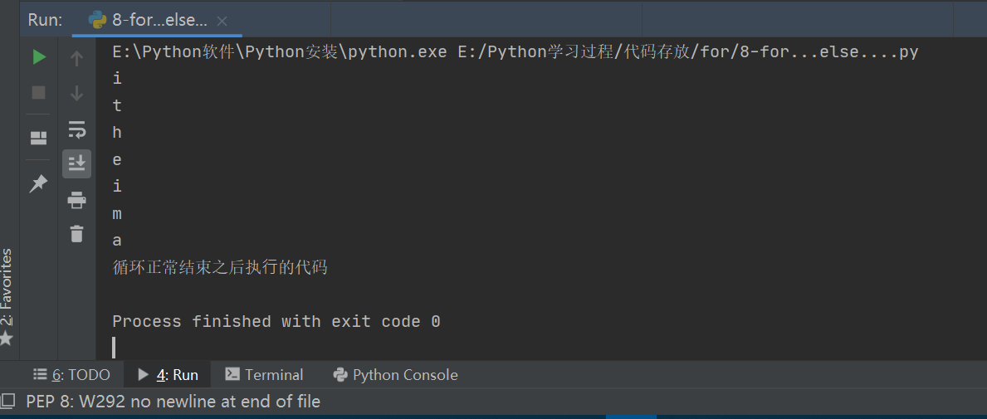Screen dimensions: 987x419
Task: Select the 8-for...else... run tab
Action: point(149,21)
